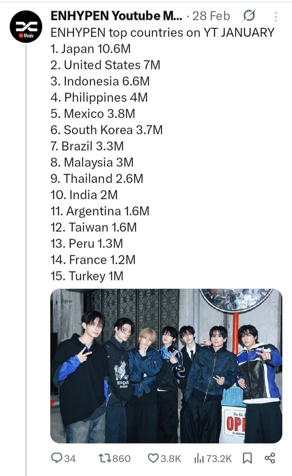292x476 pixels.
Task: Tap the repost arrows icon
Action: (104, 458)
